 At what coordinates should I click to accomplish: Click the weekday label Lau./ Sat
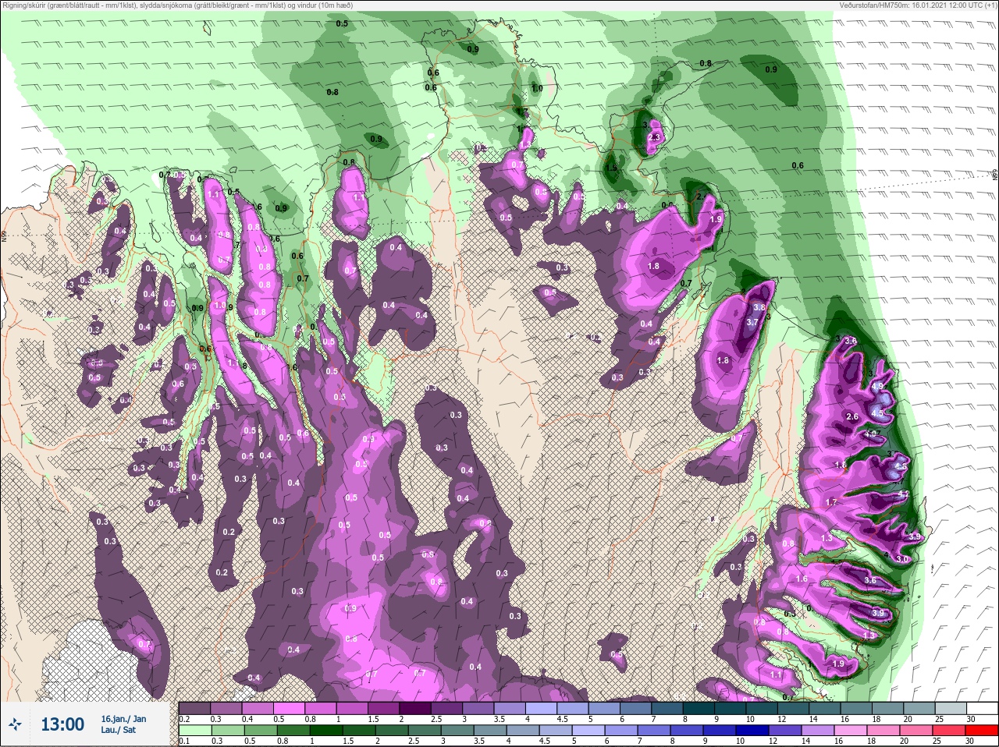pos(118,730)
